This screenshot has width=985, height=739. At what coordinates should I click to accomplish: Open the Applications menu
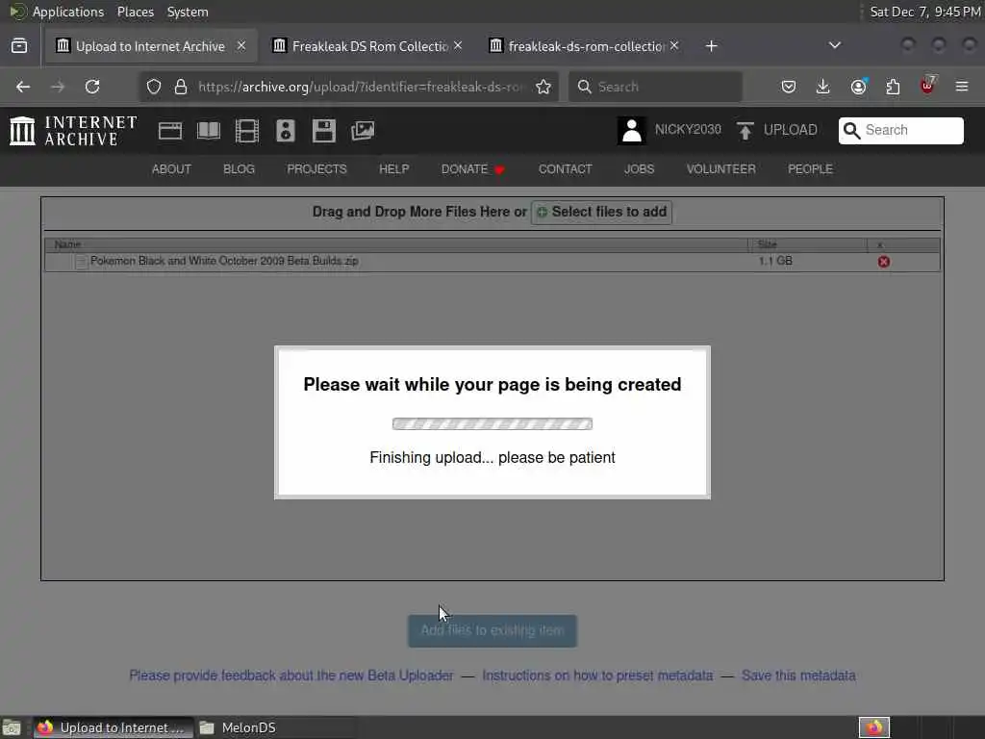[68, 12]
